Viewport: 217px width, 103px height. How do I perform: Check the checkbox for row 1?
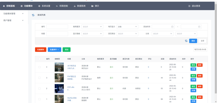pos(39,99)
